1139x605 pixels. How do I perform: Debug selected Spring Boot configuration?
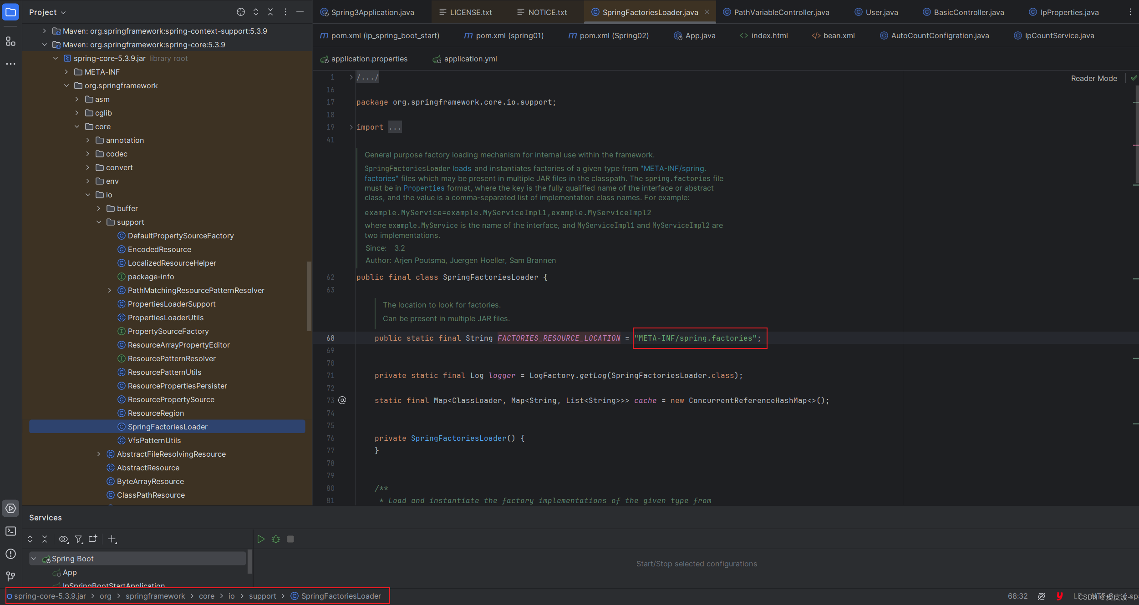276,539
